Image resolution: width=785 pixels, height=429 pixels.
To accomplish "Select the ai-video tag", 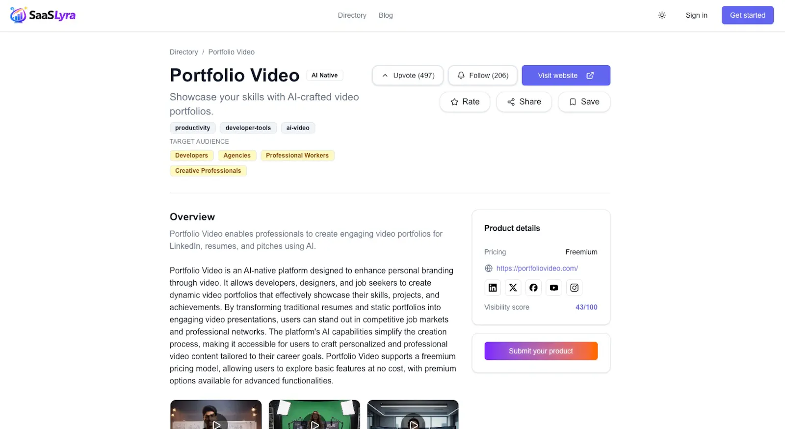I will click(298, 128).
